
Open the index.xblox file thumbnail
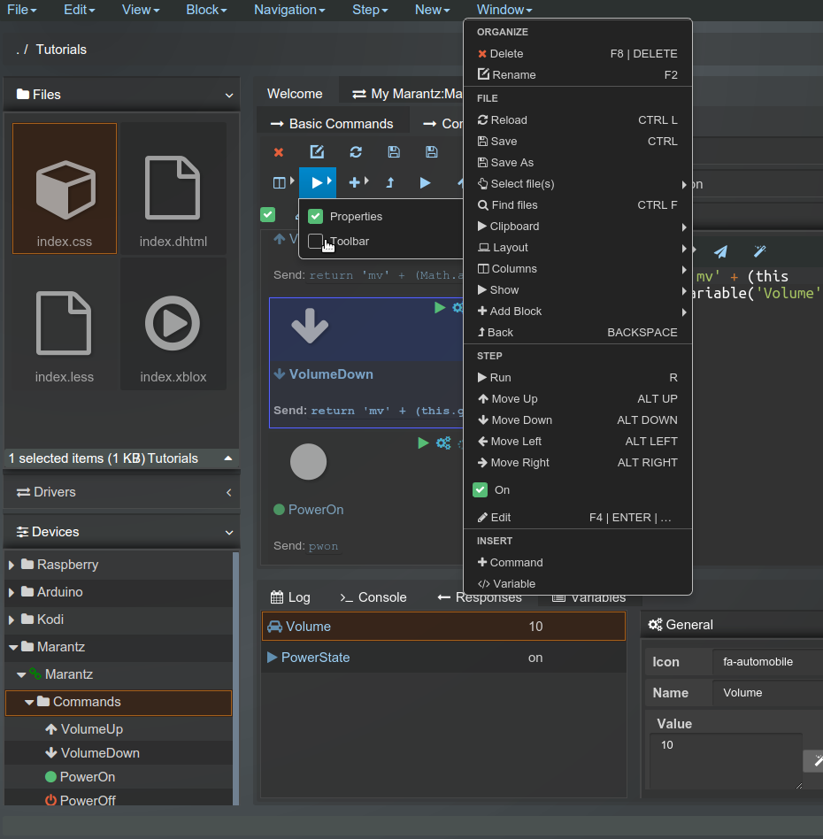(173, 325)
